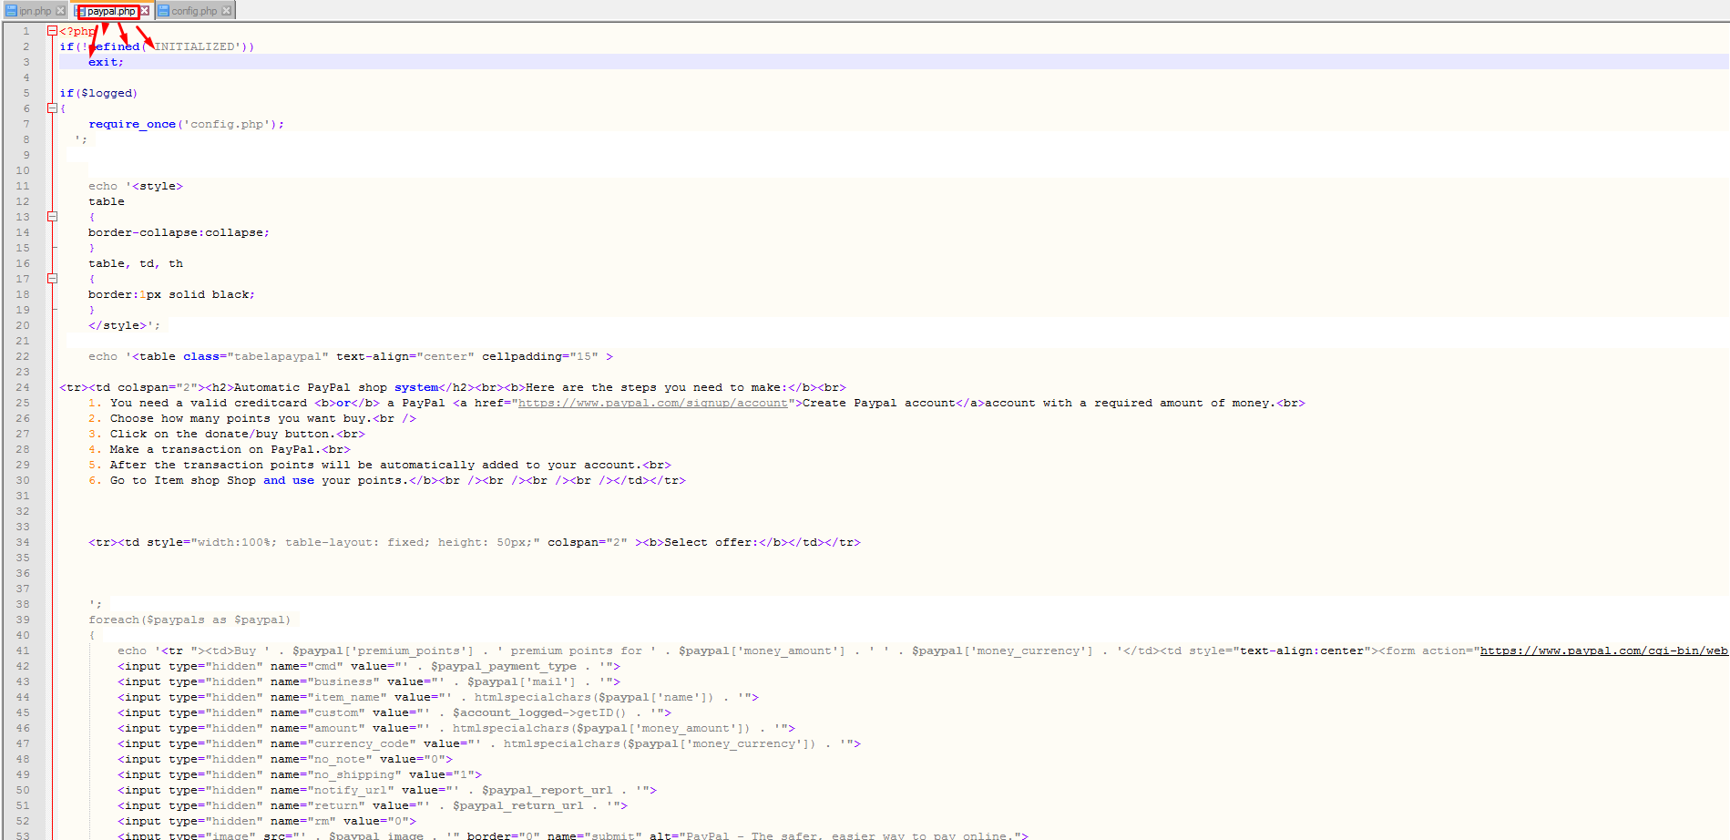Collapse the fold marker at line 13
1730x840 pixels.
[x=52, y=217]
